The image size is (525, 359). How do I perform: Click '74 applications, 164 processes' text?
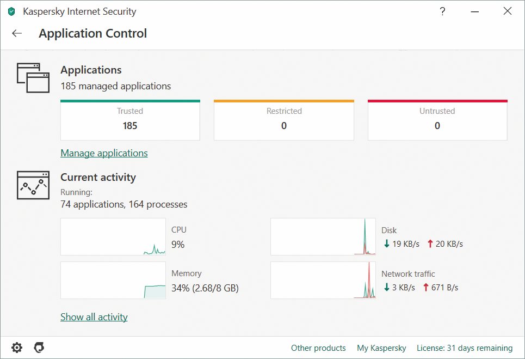point(124,204)
